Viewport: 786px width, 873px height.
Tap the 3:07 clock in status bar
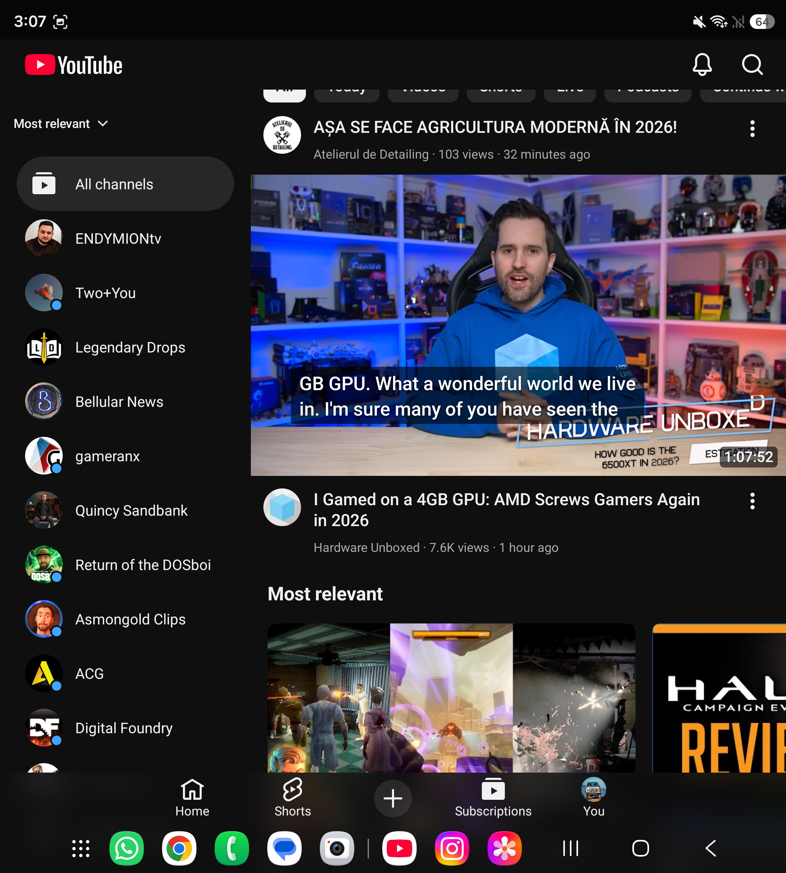click(30, 21)
